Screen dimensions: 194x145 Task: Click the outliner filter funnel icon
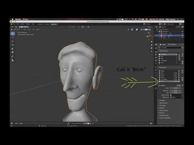(179, 27)
